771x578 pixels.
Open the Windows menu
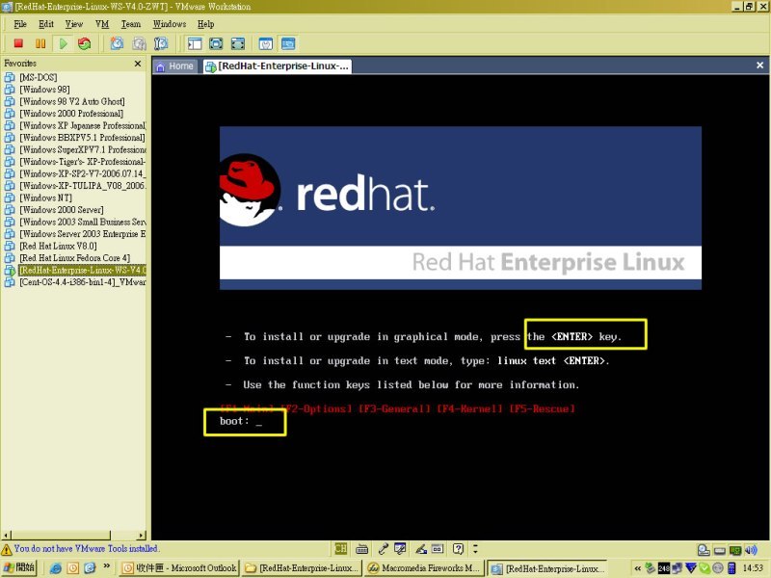point(170,24)
